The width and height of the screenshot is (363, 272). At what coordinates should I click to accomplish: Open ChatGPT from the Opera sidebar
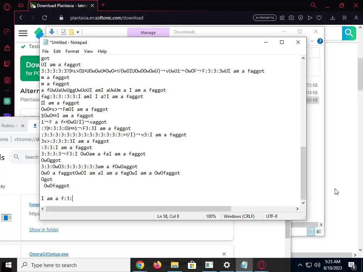[x=7, y=101]
